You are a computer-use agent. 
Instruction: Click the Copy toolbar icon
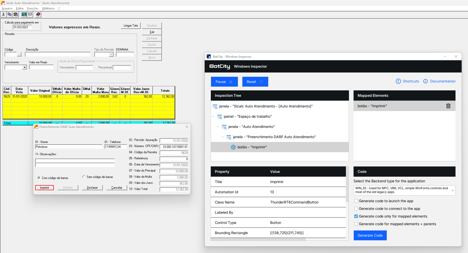(10, 14)
